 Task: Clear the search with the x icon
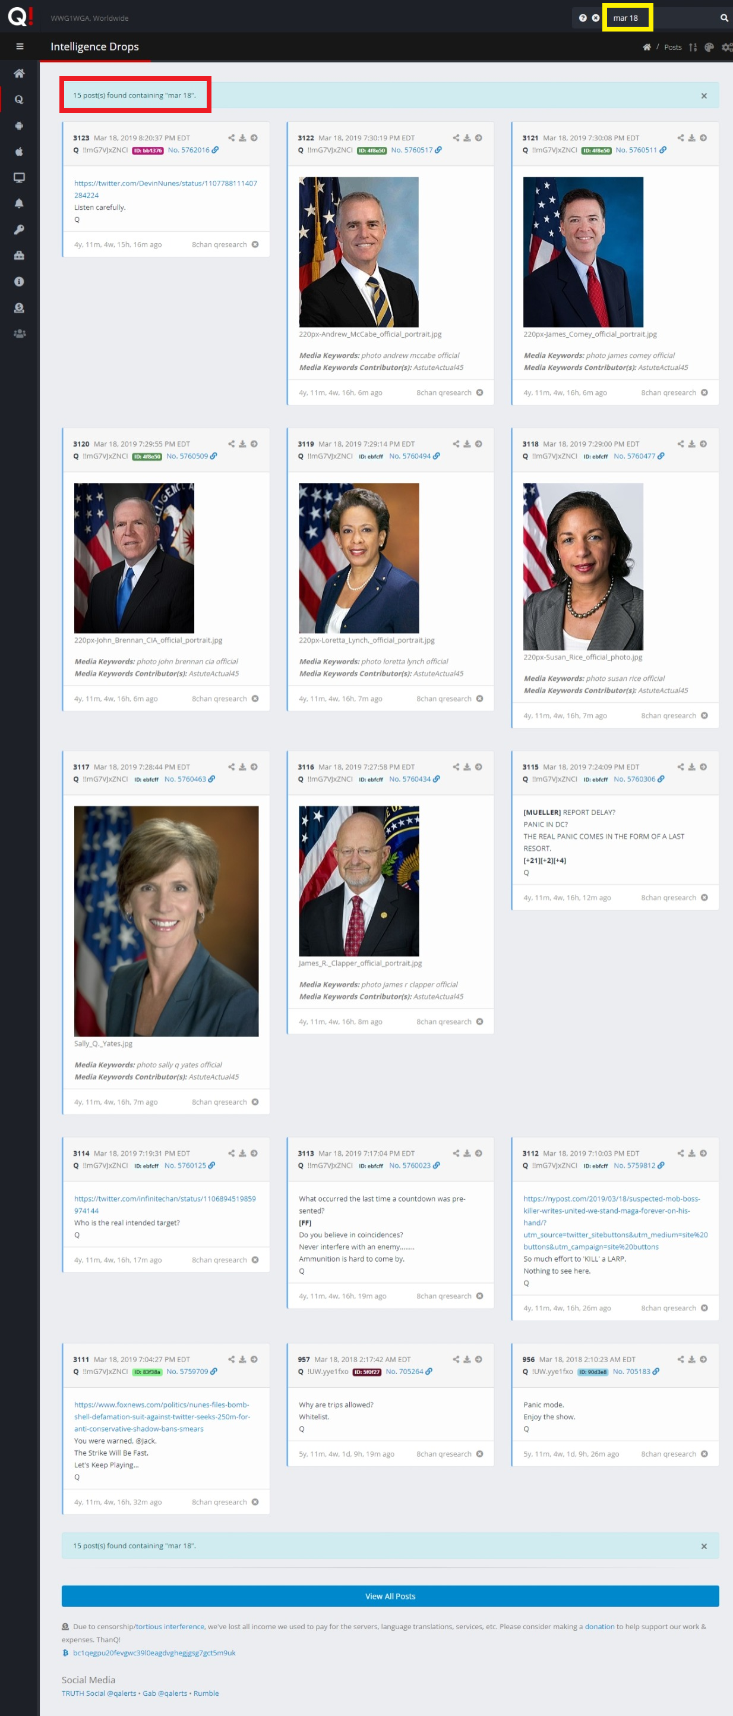point(596,18)
